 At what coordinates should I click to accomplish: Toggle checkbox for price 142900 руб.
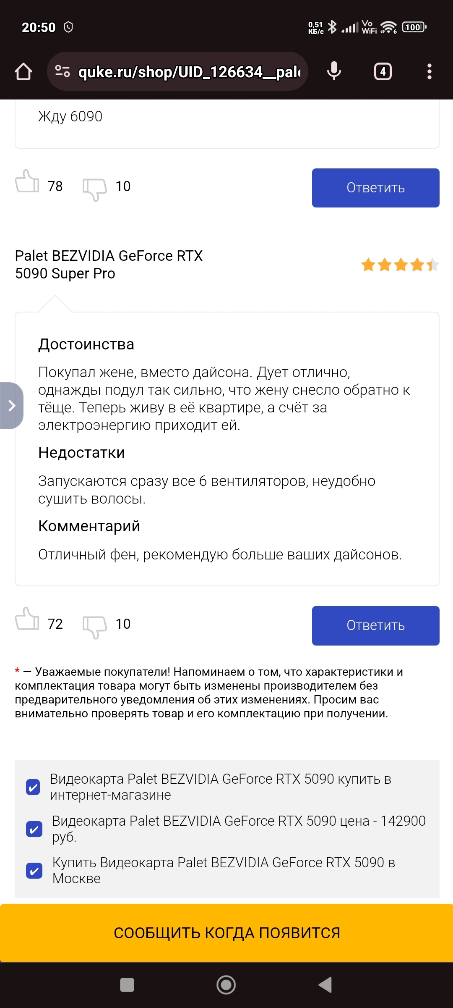pyautogui.click(x=34, y=829)
